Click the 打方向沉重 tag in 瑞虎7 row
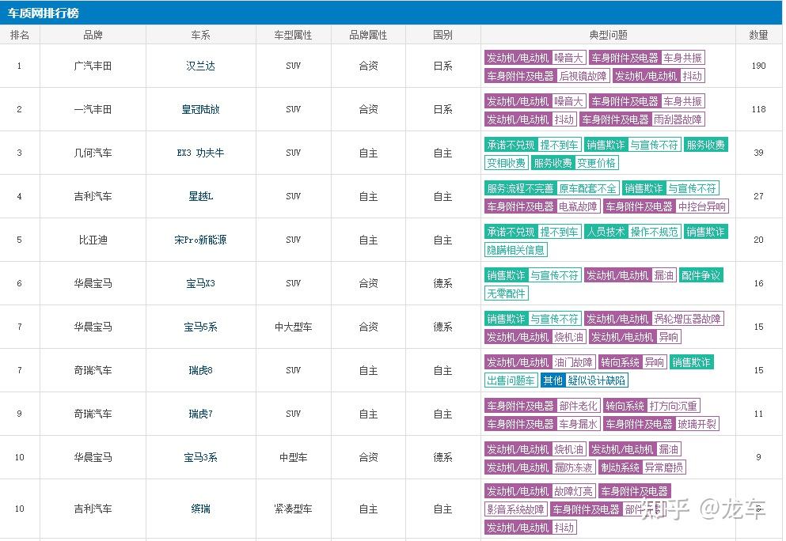786x541 pixels. 673,407
